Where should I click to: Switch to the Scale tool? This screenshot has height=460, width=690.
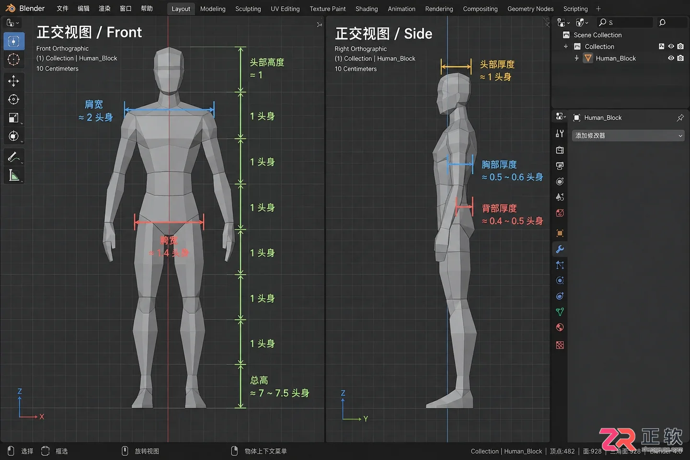point(14,118)
